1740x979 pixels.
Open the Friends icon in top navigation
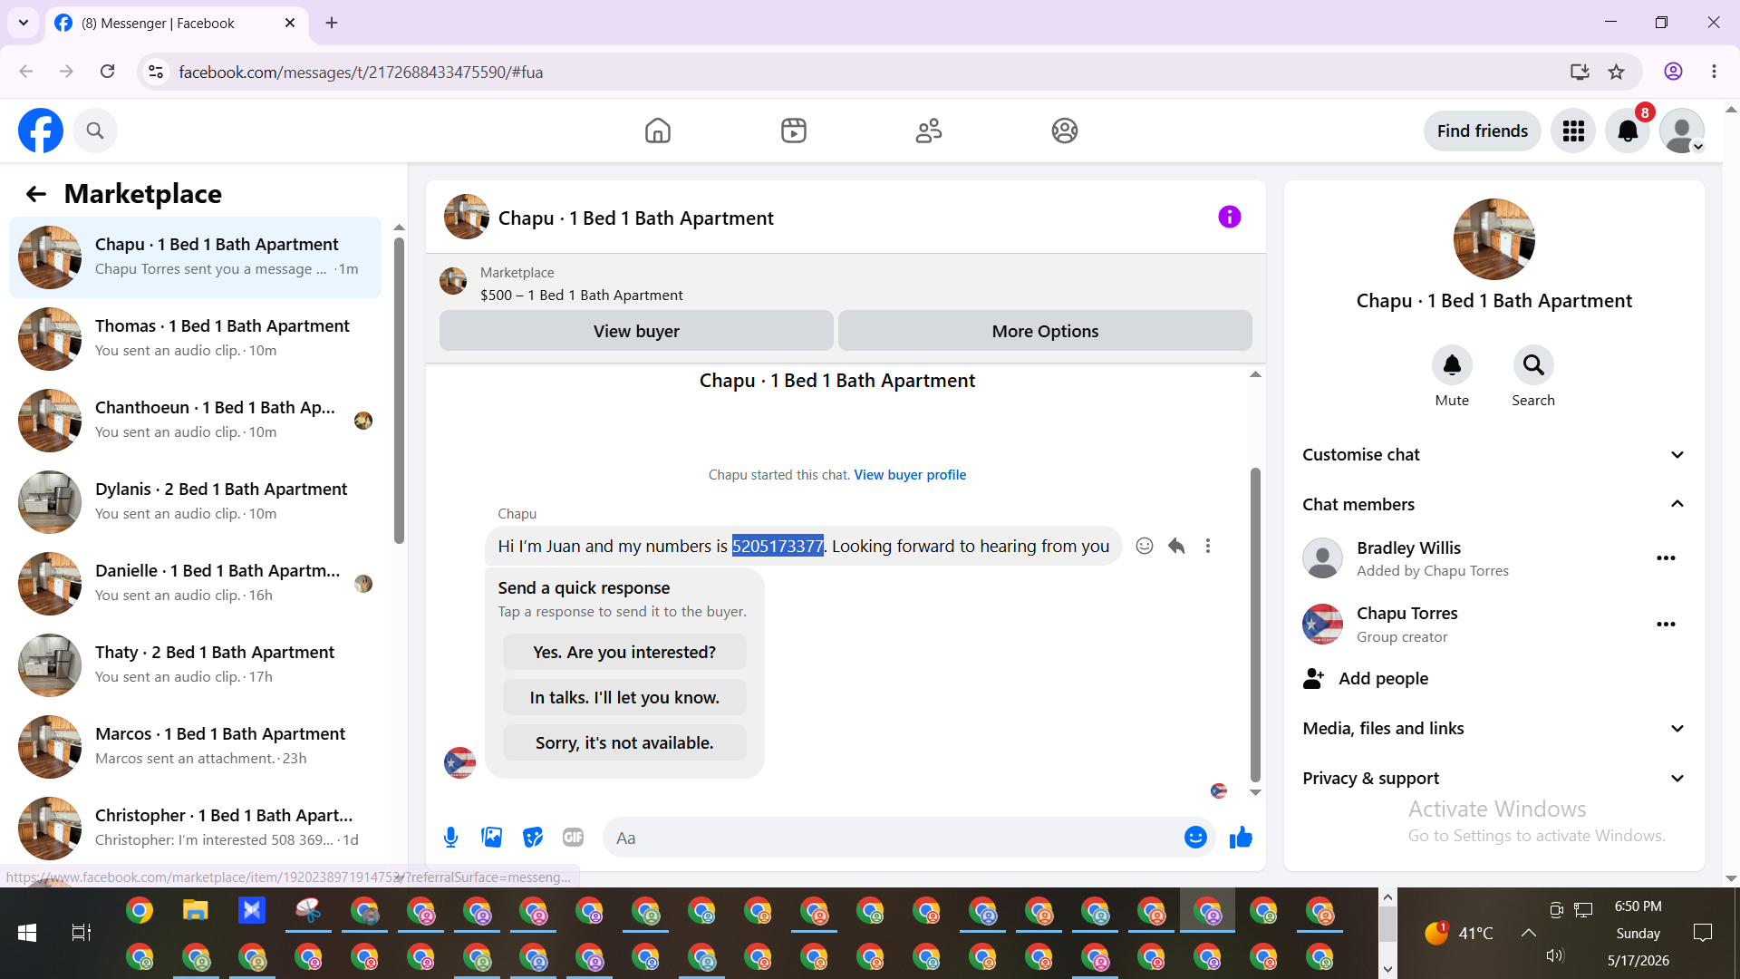click(x=929, y=131)
